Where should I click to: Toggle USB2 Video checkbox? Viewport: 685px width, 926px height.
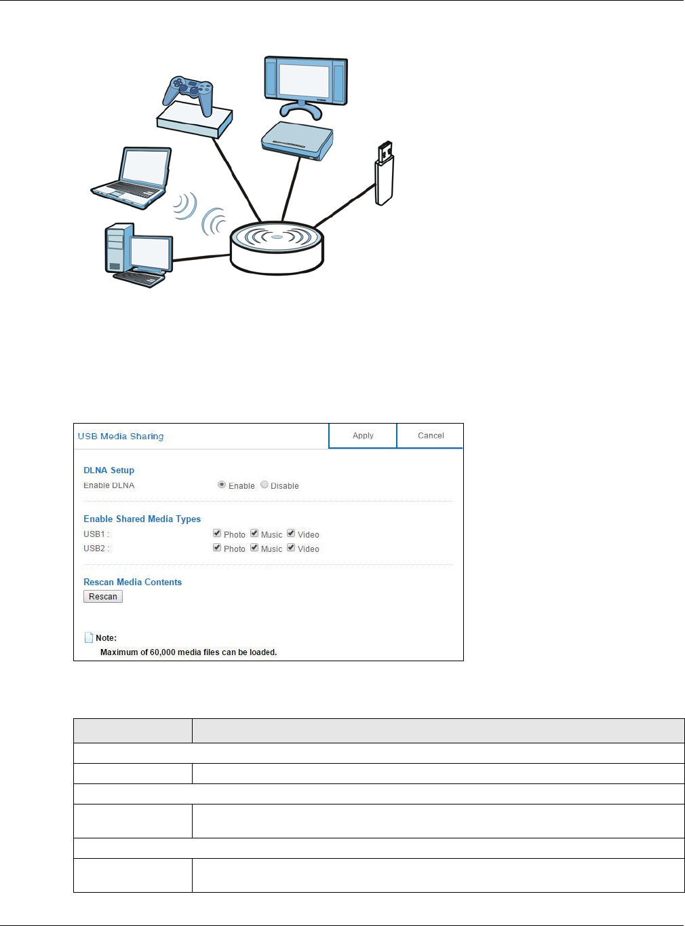click(291, 548)
